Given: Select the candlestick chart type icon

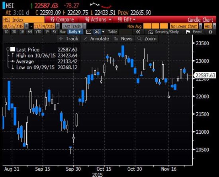Looking at the screenshot, I should point(97,32).
